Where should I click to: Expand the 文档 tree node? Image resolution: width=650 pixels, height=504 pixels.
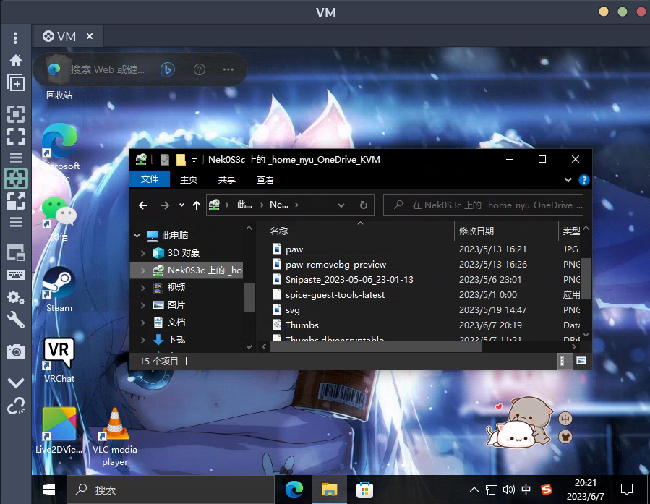point(143,323)
